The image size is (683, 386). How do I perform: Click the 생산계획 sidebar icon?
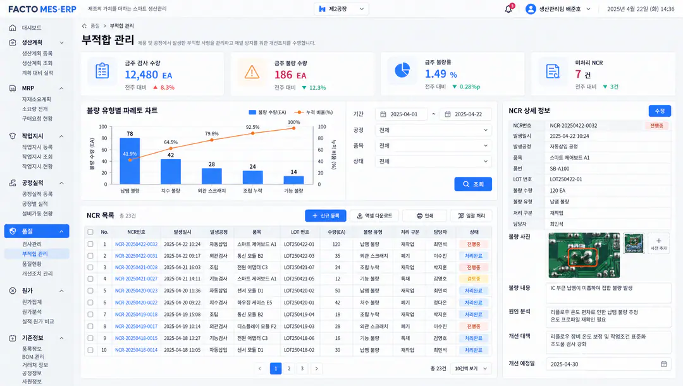pyautogui.click(x=13, y=42)
